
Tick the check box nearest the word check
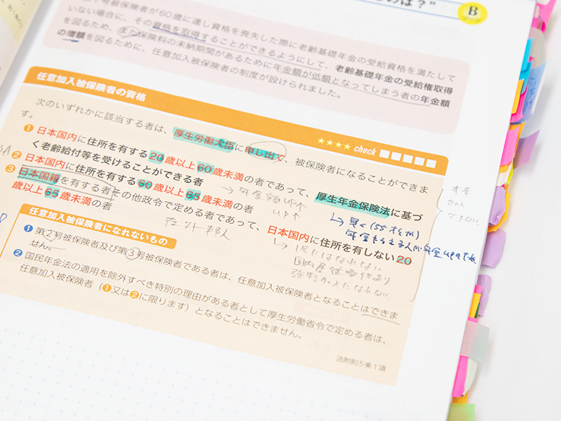coord(384,154)
